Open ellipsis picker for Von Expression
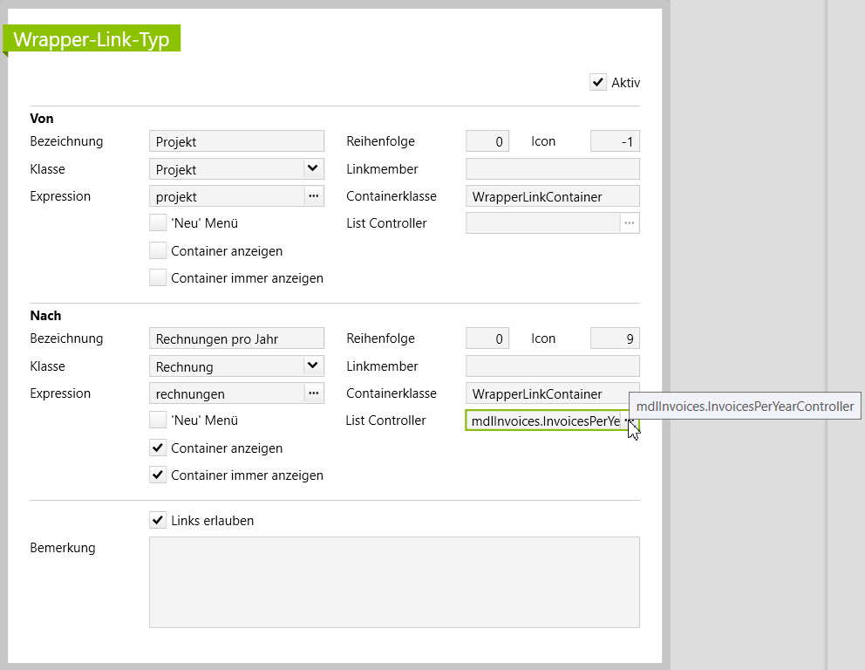Viewport: 865px width, 670px height. [x=313, y=196]
